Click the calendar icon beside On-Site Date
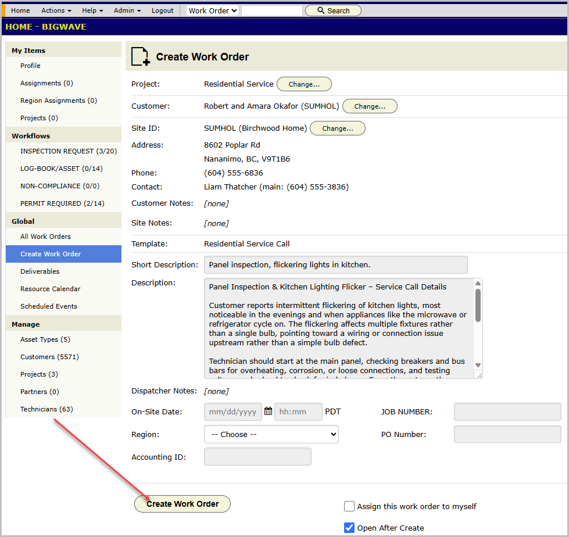The height and width of the screenshot is (537, 569). tap(268, 411)
